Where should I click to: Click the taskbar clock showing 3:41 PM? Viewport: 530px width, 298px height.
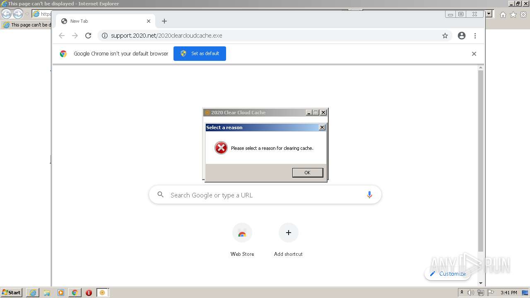point(509,293)
